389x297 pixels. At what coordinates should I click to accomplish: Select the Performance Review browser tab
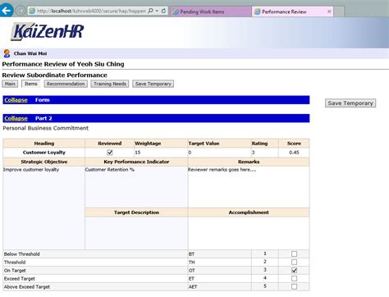[x=289, y=11]
